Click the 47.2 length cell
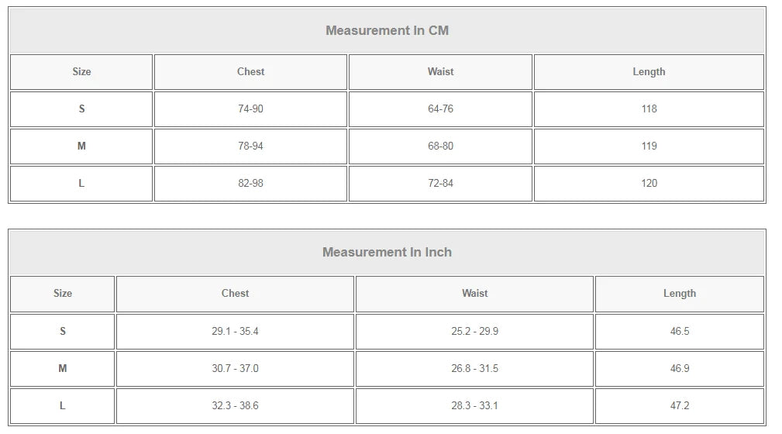 coord(679,406)
